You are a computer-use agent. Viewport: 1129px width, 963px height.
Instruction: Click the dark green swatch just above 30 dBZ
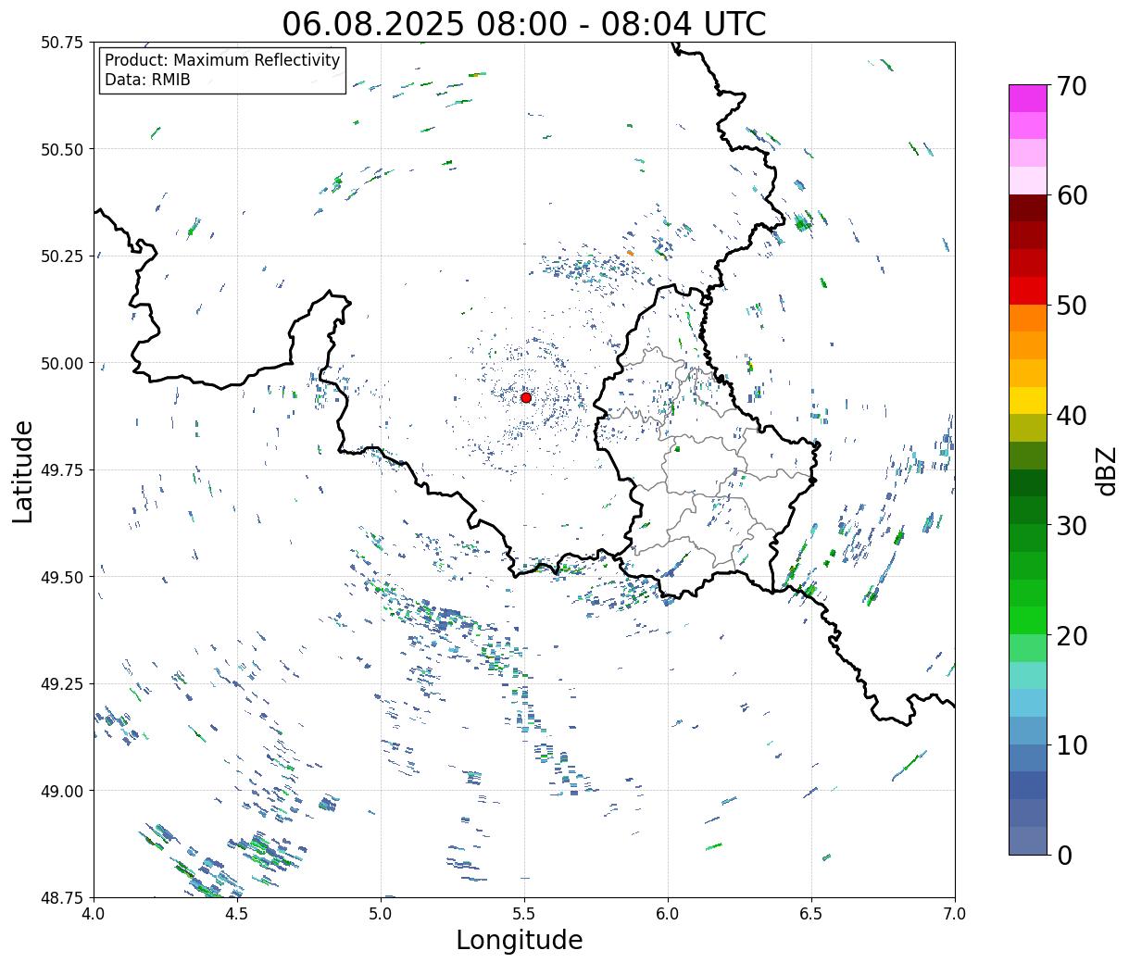[x=1028, y=510]
